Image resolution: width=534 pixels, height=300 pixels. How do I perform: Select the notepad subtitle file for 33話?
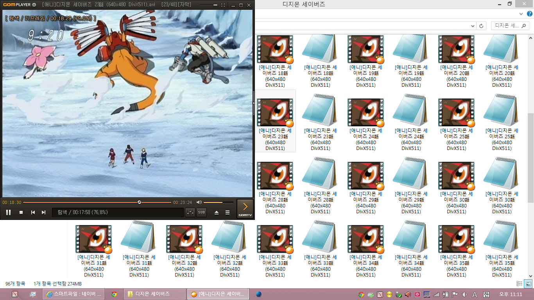pyautogui.click(x=321, y=249)
